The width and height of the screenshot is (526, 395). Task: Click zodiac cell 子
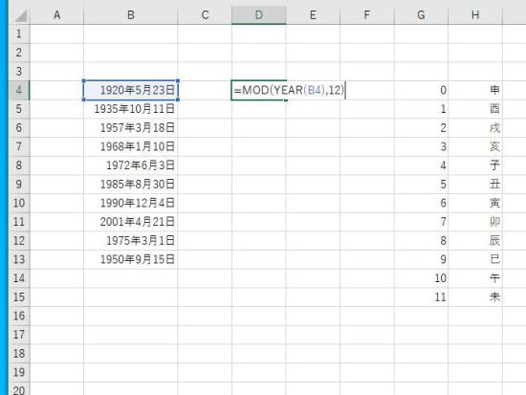[x=475, y=165]
